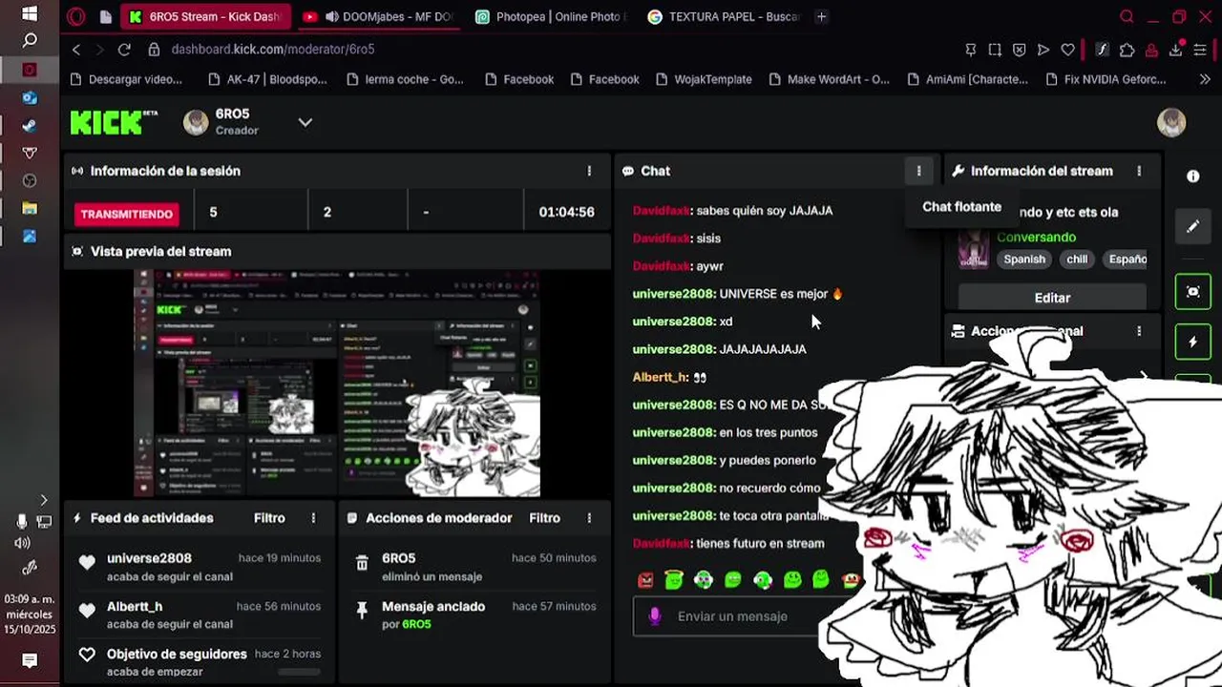This screenshot has height=687, width=1222.
Task: Open the WojakTemplate bookmark
Action: [703, 79]
